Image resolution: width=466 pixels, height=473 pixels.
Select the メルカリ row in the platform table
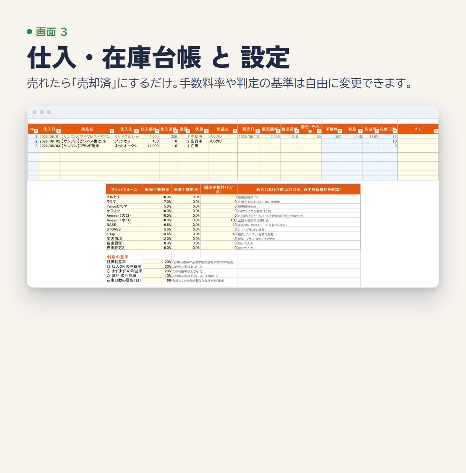click(x=233, y=197)
